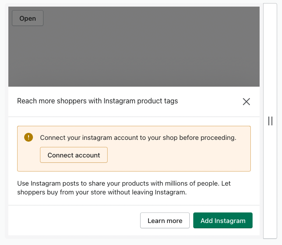
Task: Close the Instagram product tags dialog
Action: (x=246, y=102)
